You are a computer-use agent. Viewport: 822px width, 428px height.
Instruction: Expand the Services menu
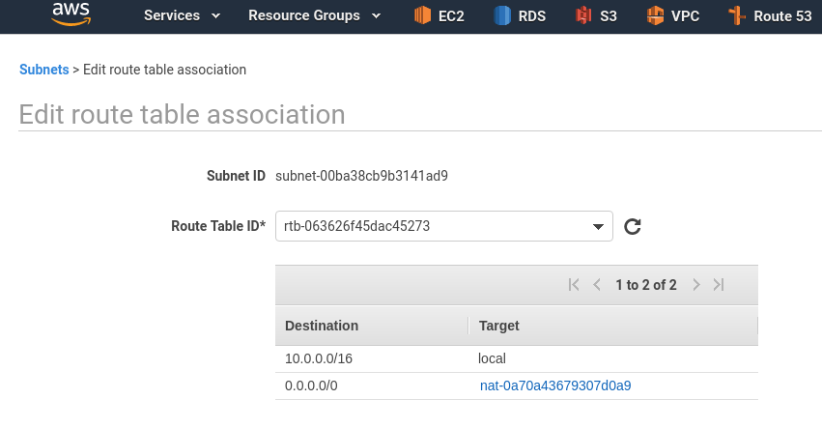click(x=182, y=15)
